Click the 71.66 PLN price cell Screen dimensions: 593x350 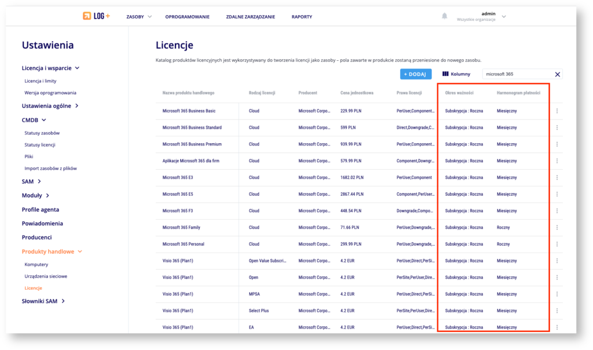pyautogui.click(x=349, y=227)
